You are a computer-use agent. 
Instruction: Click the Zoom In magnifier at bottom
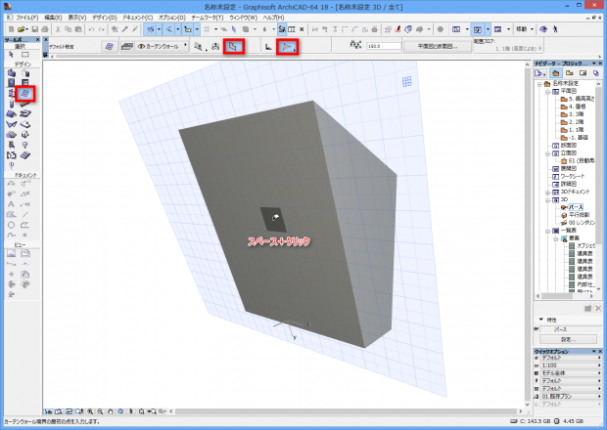90,411
